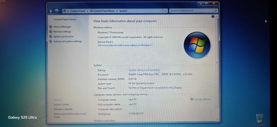Click the Windows logo image

(x=197, y=45)
